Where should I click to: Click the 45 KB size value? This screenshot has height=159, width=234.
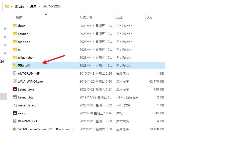pos(159,113)
